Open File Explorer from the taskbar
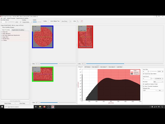The image size is (165, 124). (40, 107)
